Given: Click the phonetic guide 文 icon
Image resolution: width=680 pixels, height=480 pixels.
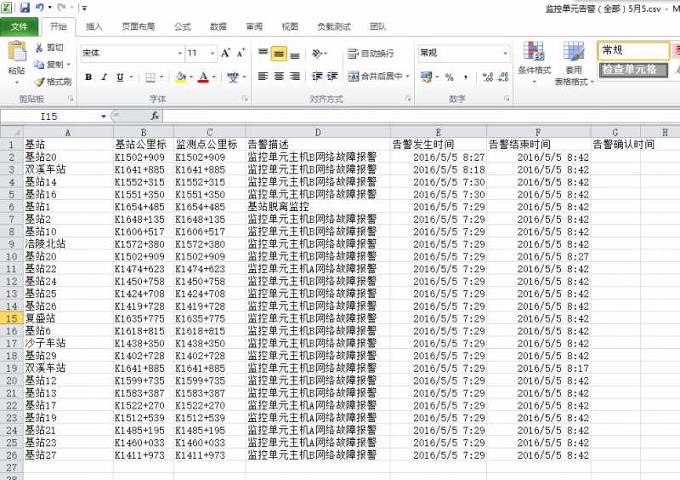Looking at the screenshot, I should point(233,77).
